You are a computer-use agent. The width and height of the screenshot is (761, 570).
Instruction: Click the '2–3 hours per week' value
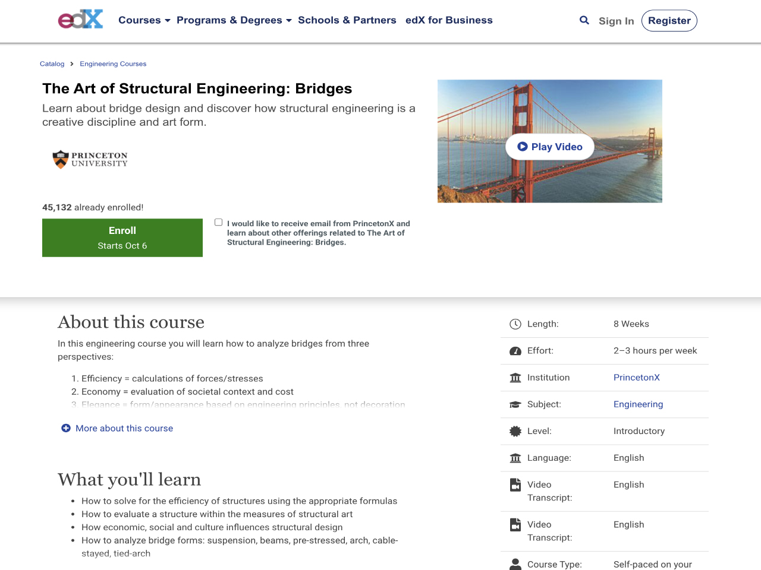(655, 351)
